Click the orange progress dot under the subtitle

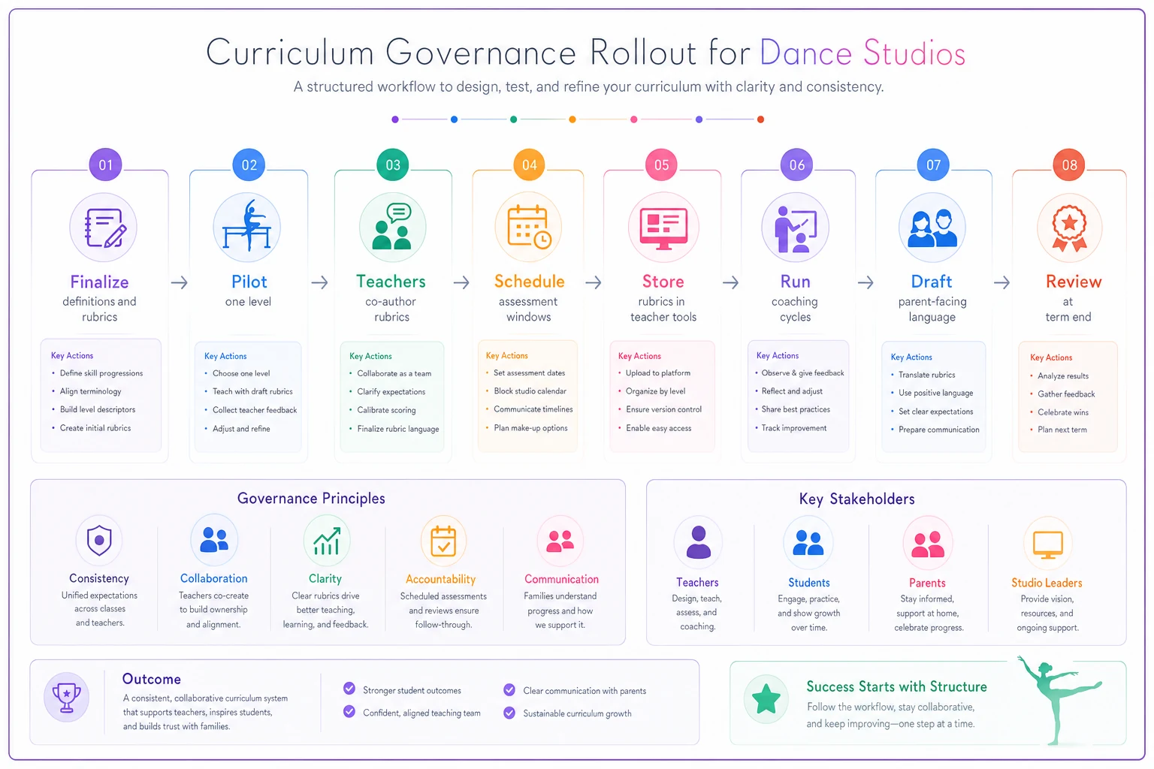pyautogui.click(x=572, y=119)
